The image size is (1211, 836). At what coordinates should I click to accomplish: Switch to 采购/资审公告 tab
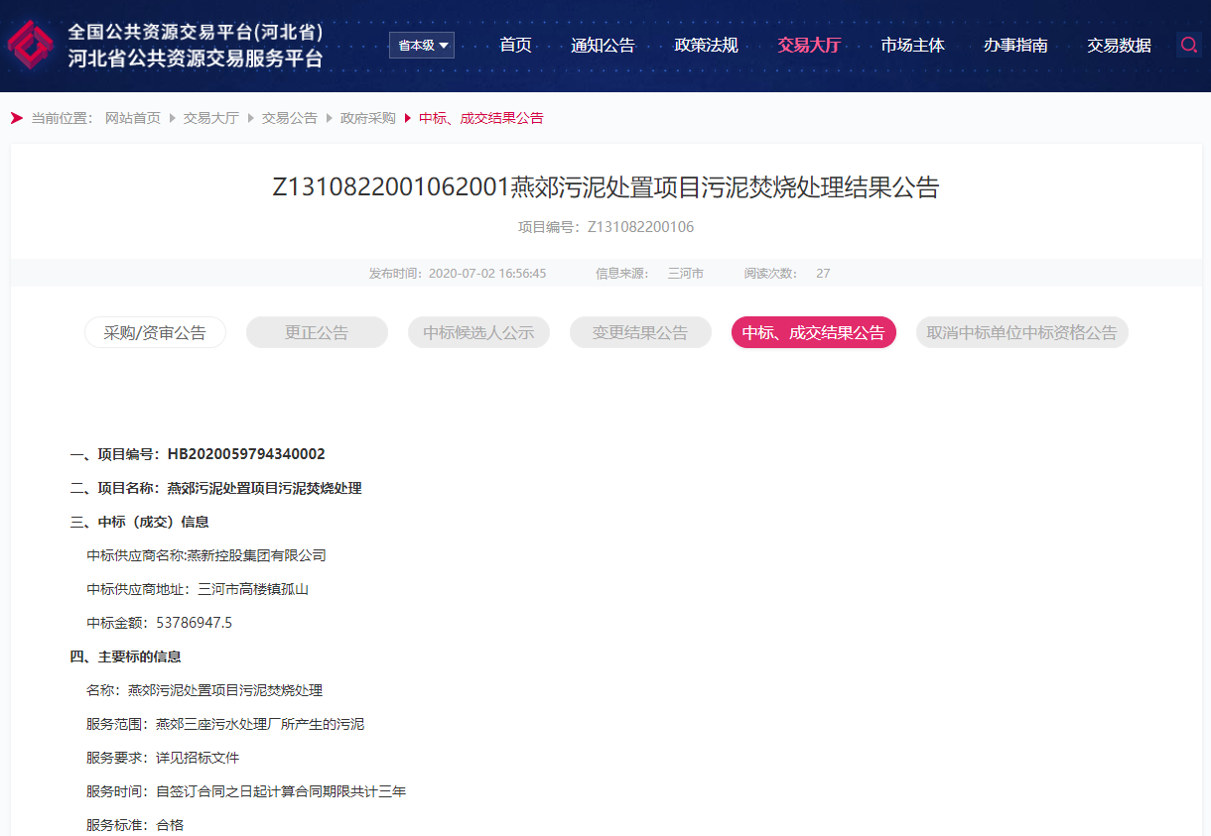(x=155, y=332)
